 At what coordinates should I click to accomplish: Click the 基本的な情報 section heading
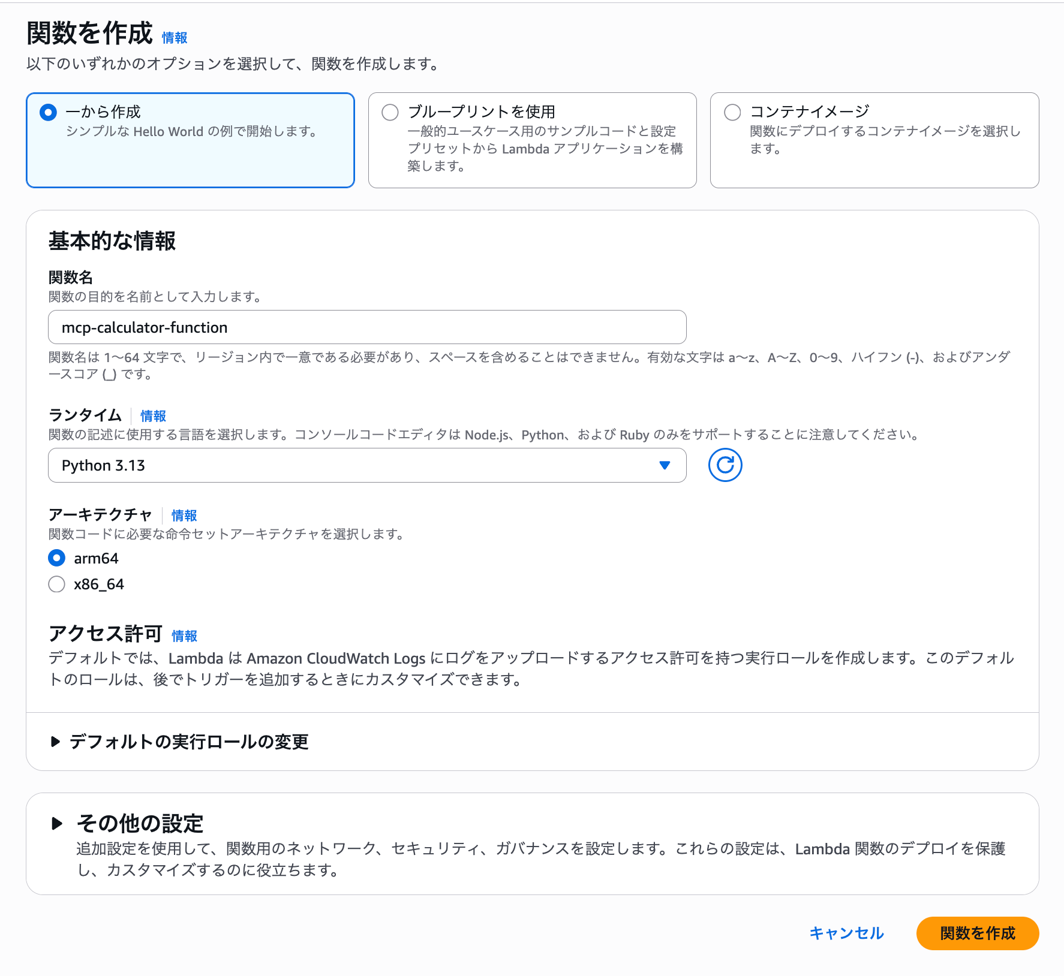click(x=112, y=241)
